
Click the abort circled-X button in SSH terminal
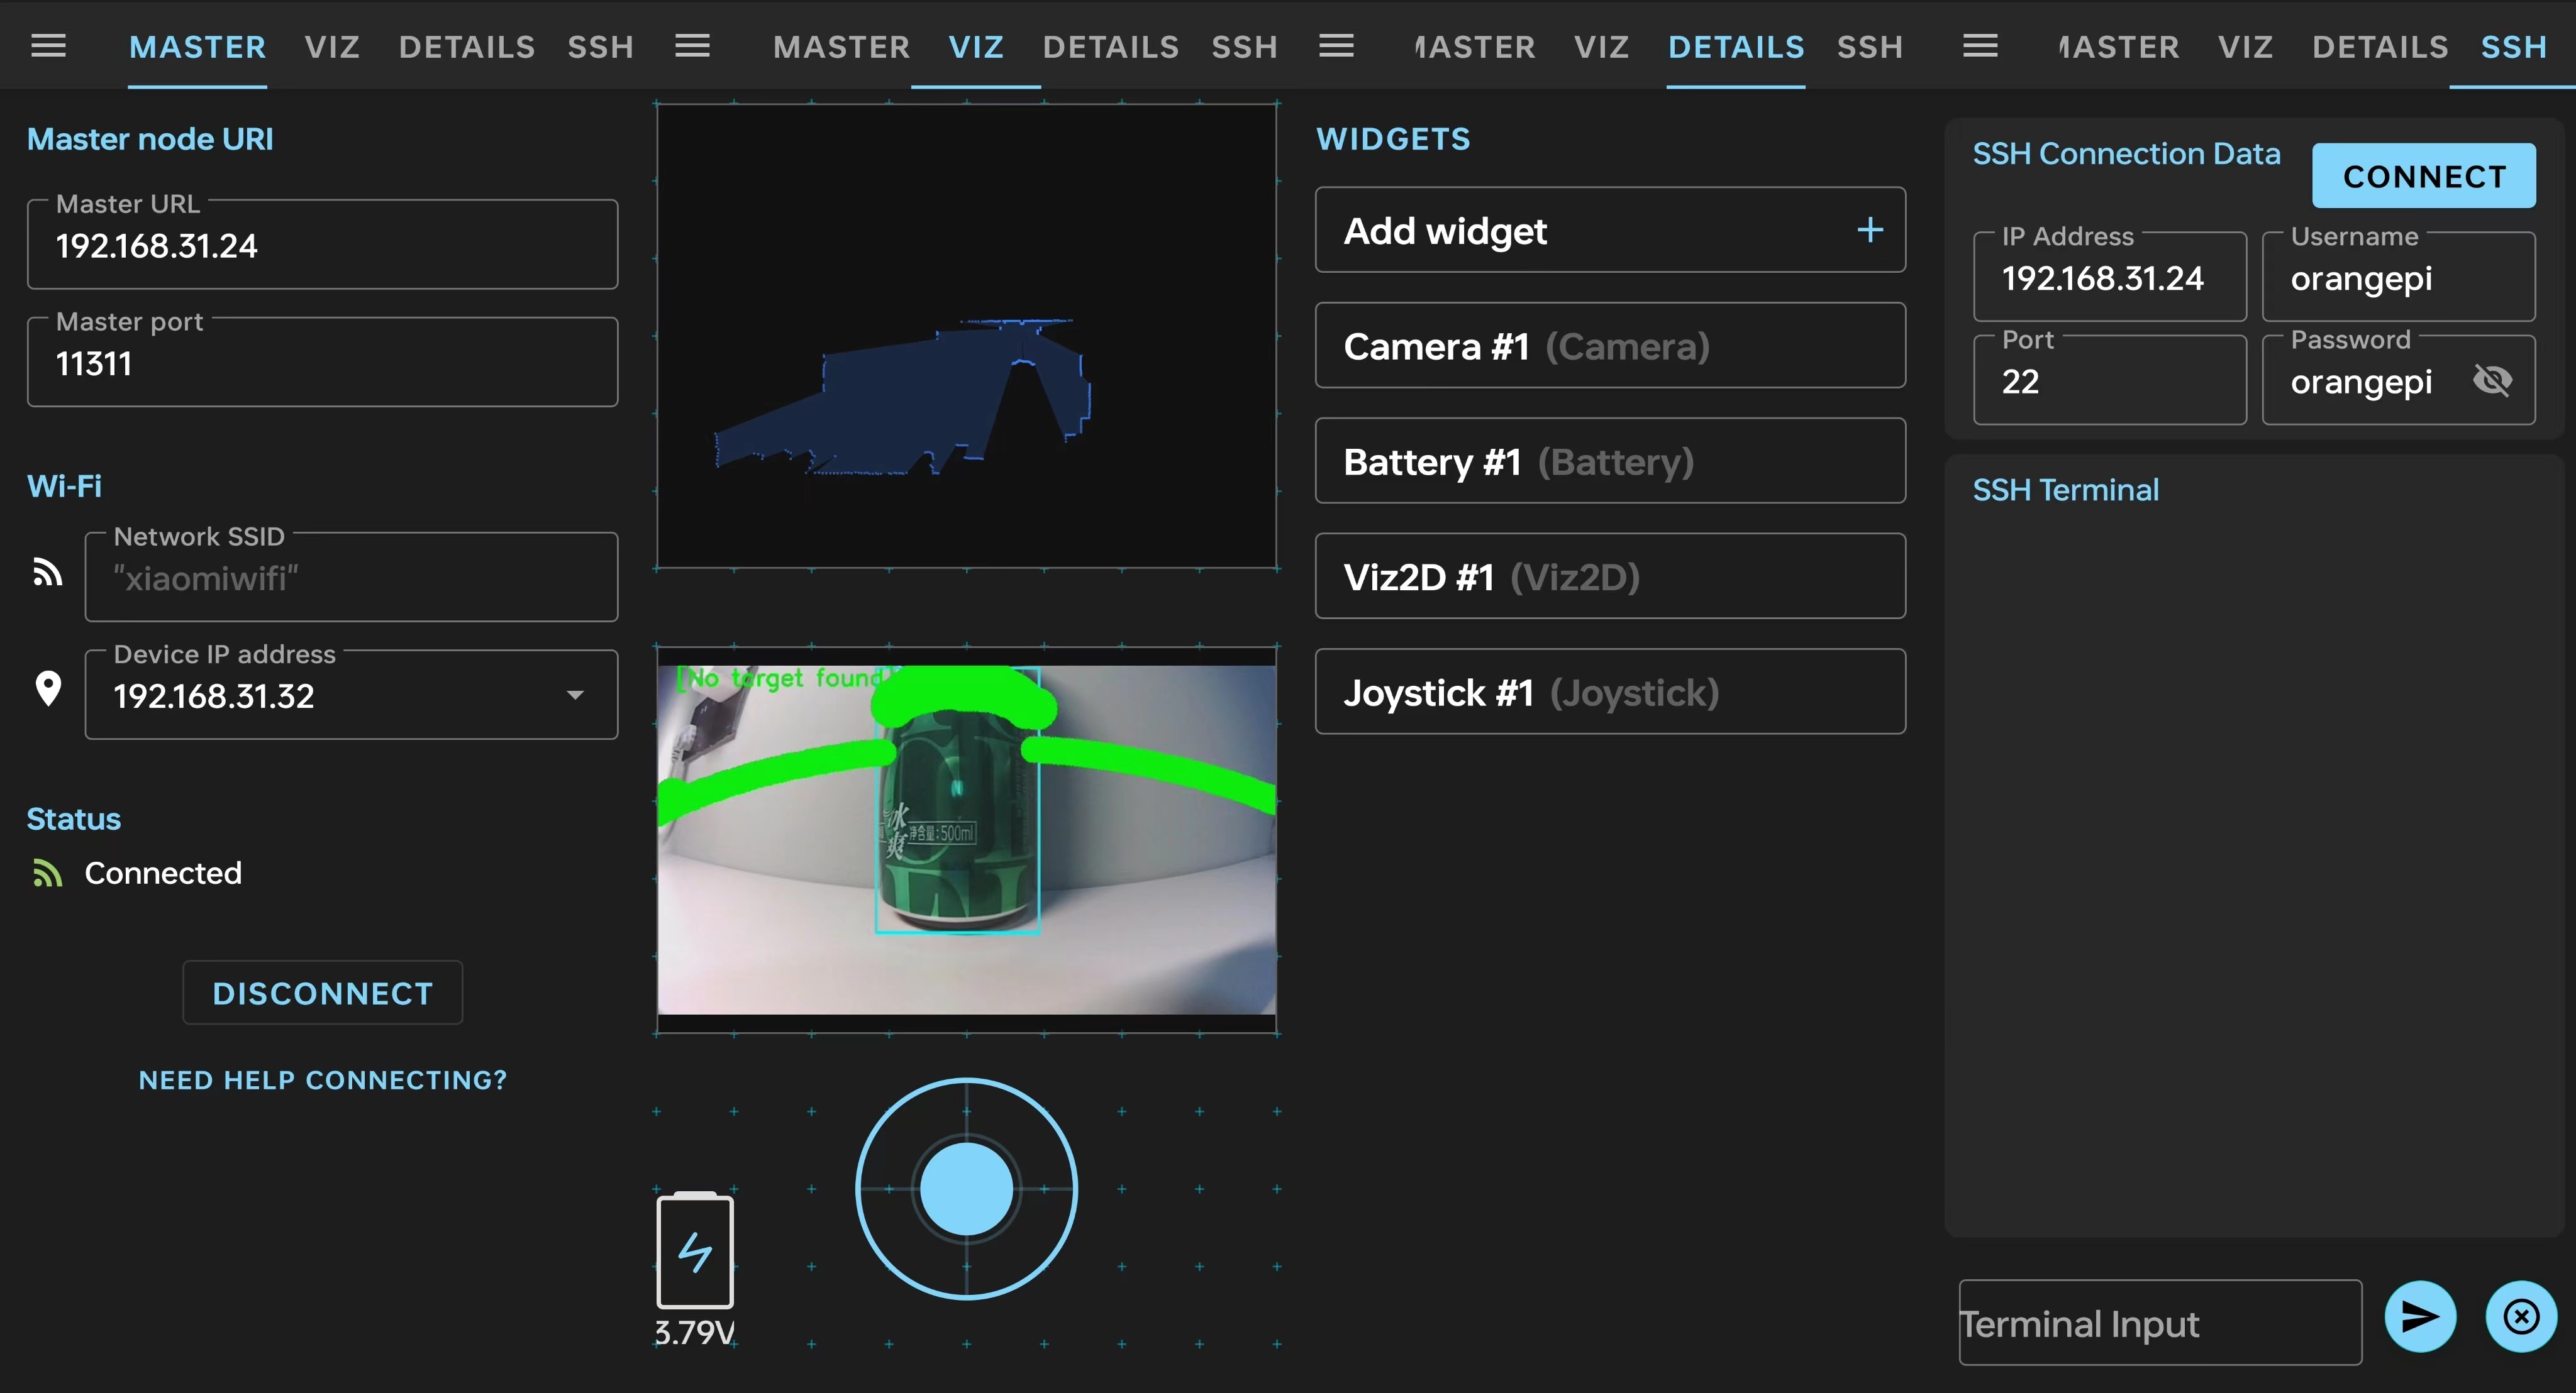click(2521, 1317)
